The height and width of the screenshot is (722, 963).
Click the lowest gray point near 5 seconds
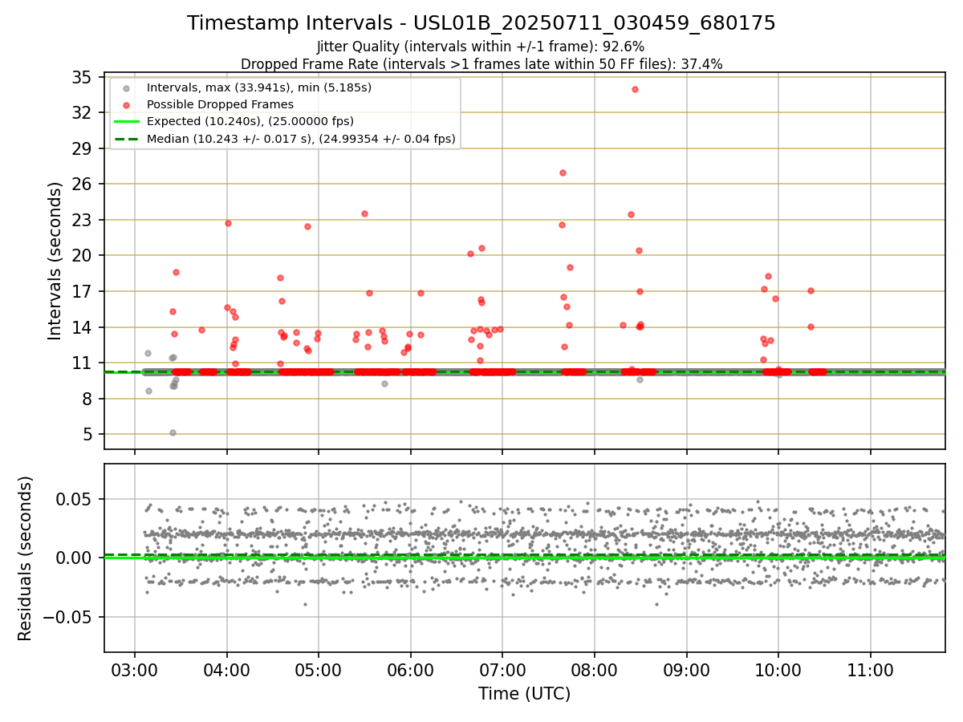point(173,432)
